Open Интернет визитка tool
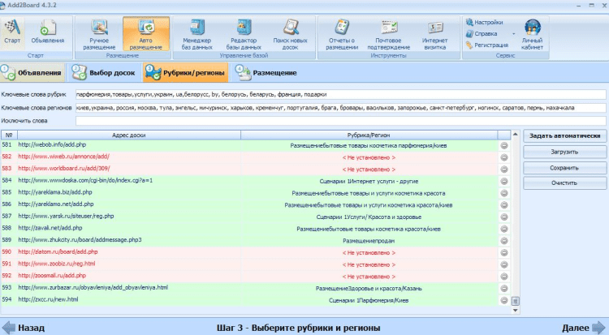Image resolution: width=609 pixels, height=335 pixels. pos(435,34)
